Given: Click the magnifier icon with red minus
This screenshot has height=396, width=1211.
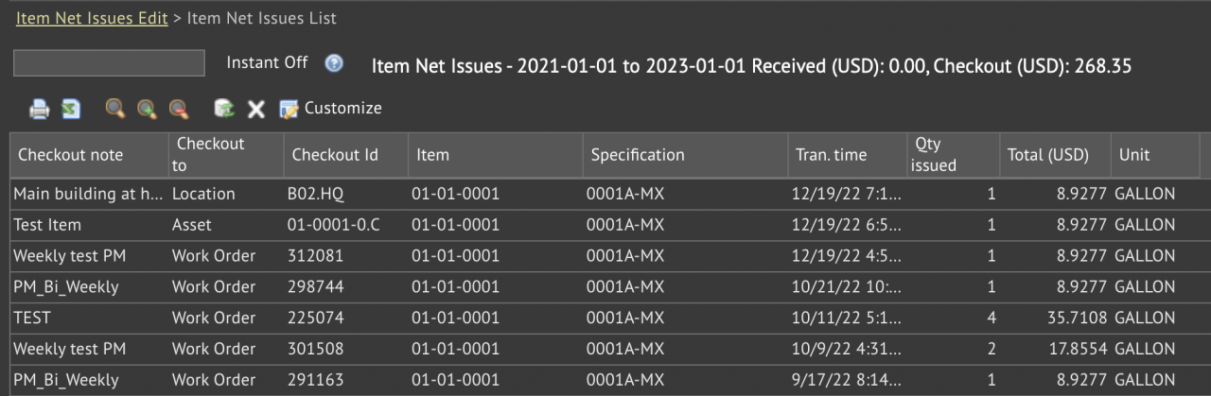Looking at the screenshot, I should click(x=179, y=110).
